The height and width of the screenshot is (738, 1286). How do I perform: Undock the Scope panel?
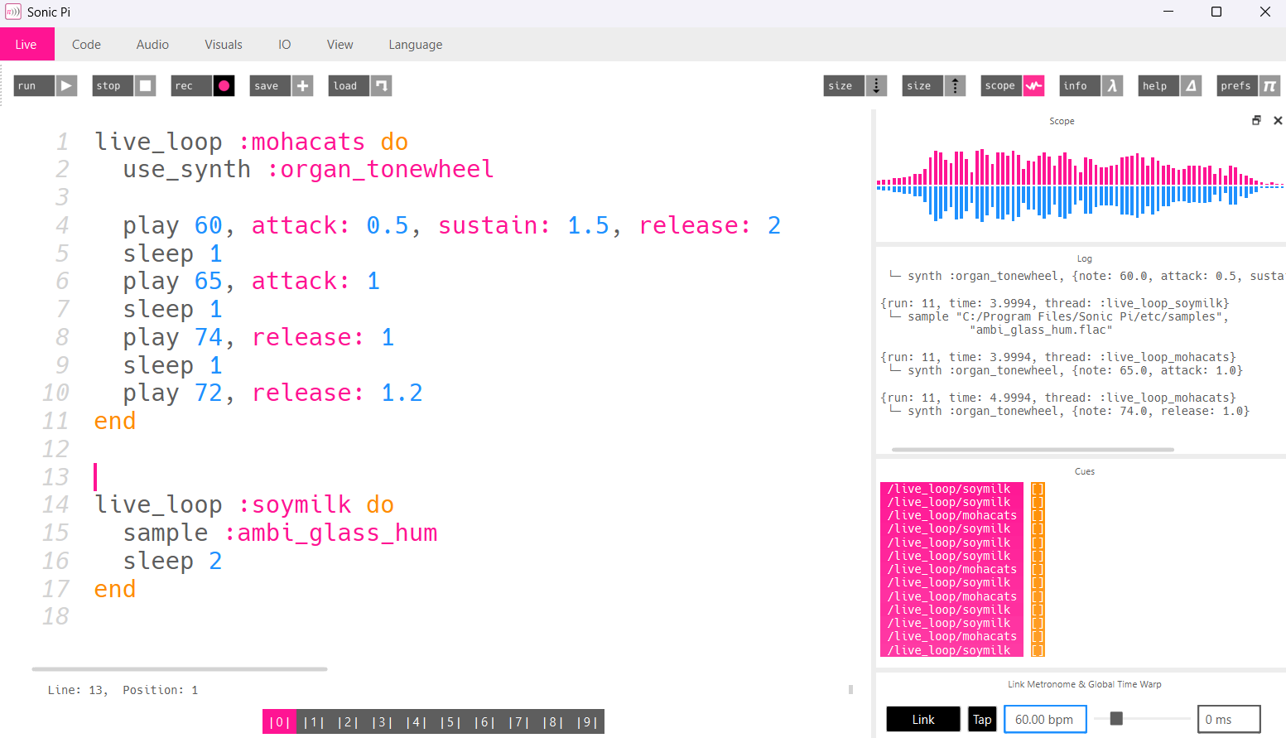1257,119
